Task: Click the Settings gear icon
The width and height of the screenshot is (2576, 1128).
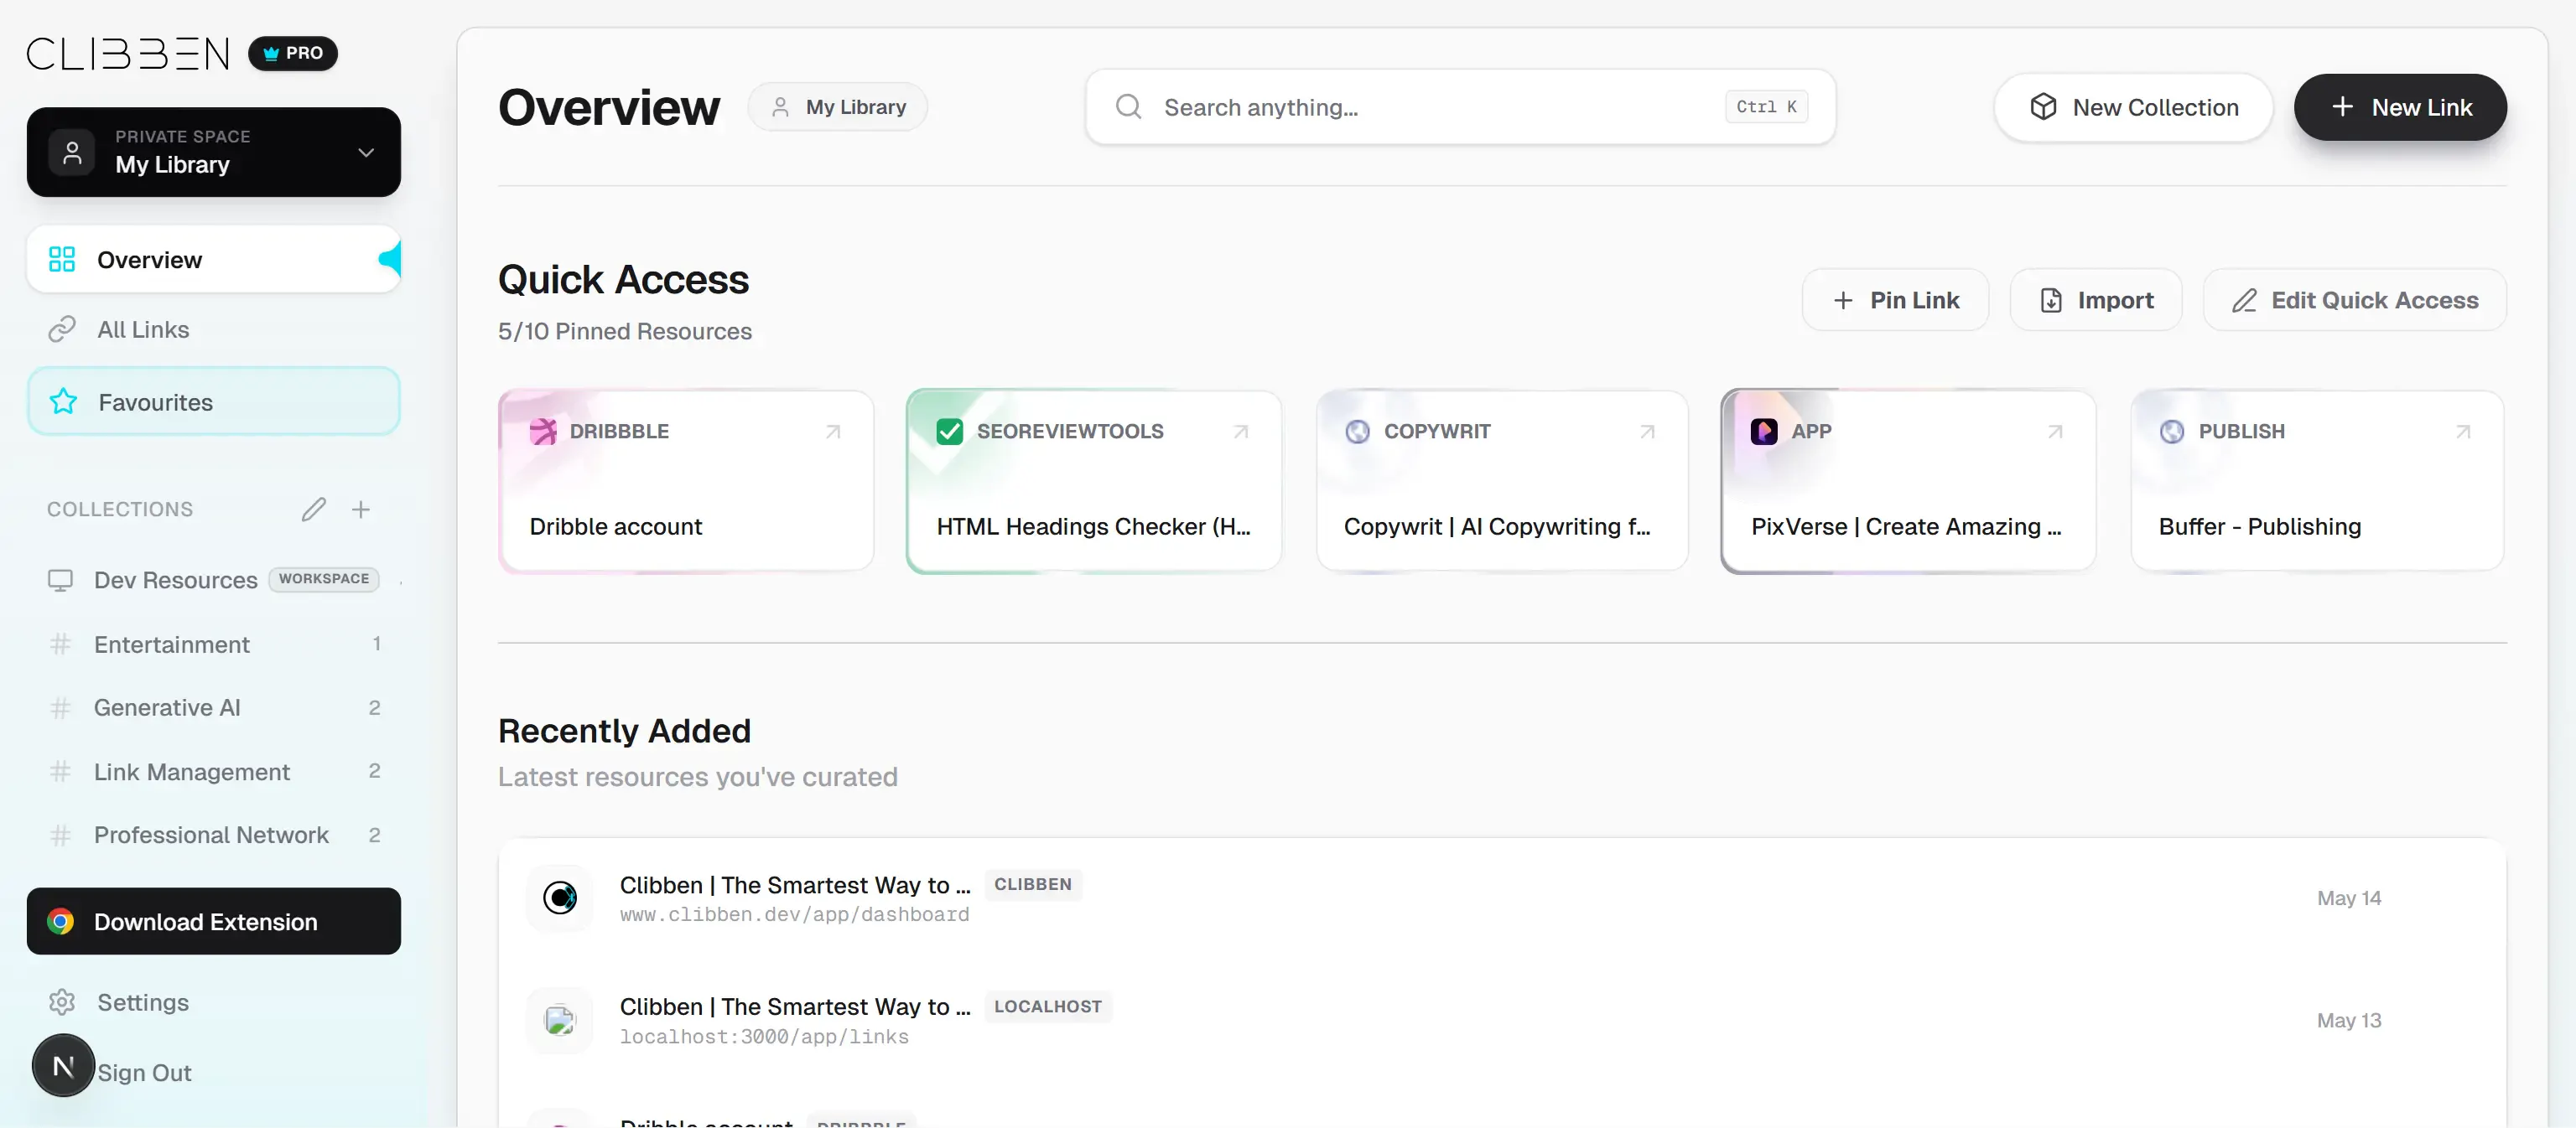Action: 62,1002
